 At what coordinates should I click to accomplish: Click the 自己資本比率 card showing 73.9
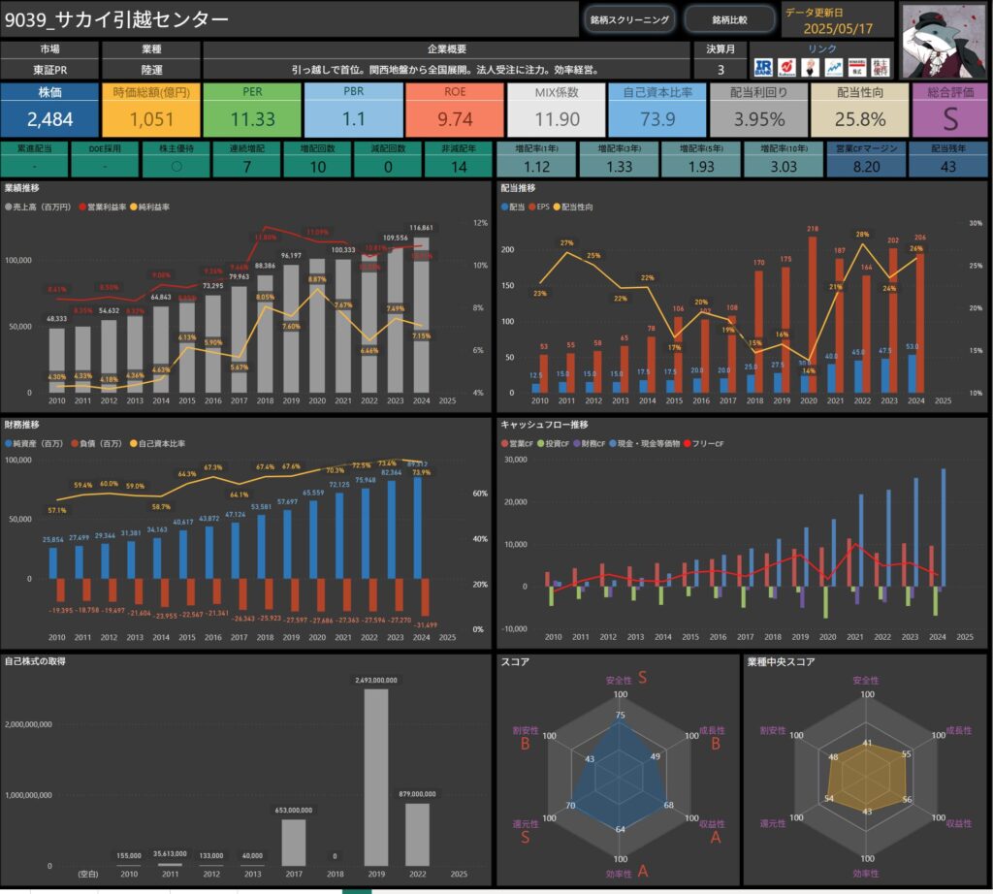(x=657, y=111)
